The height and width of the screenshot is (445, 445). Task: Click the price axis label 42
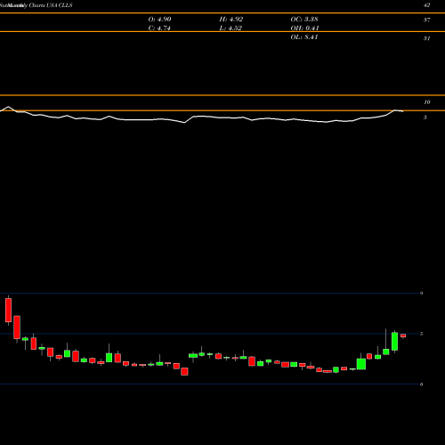tap(426, 5)
